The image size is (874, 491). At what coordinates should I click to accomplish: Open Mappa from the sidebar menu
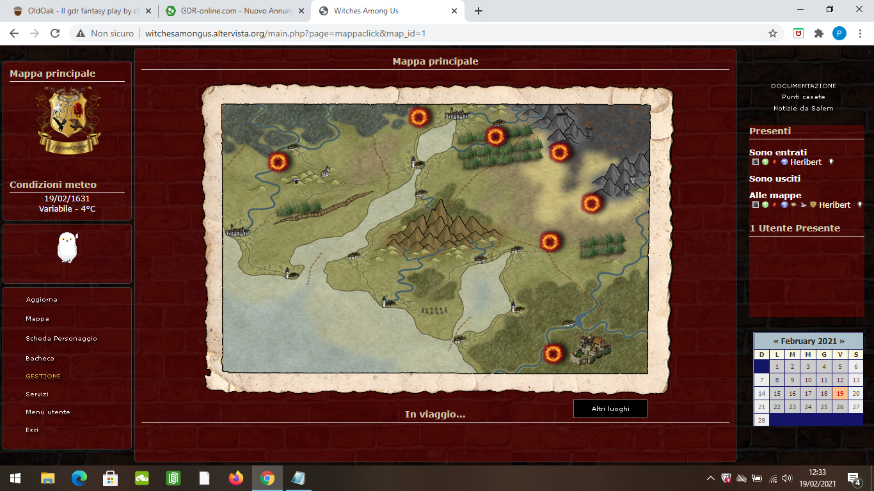(x=38, y=318)
